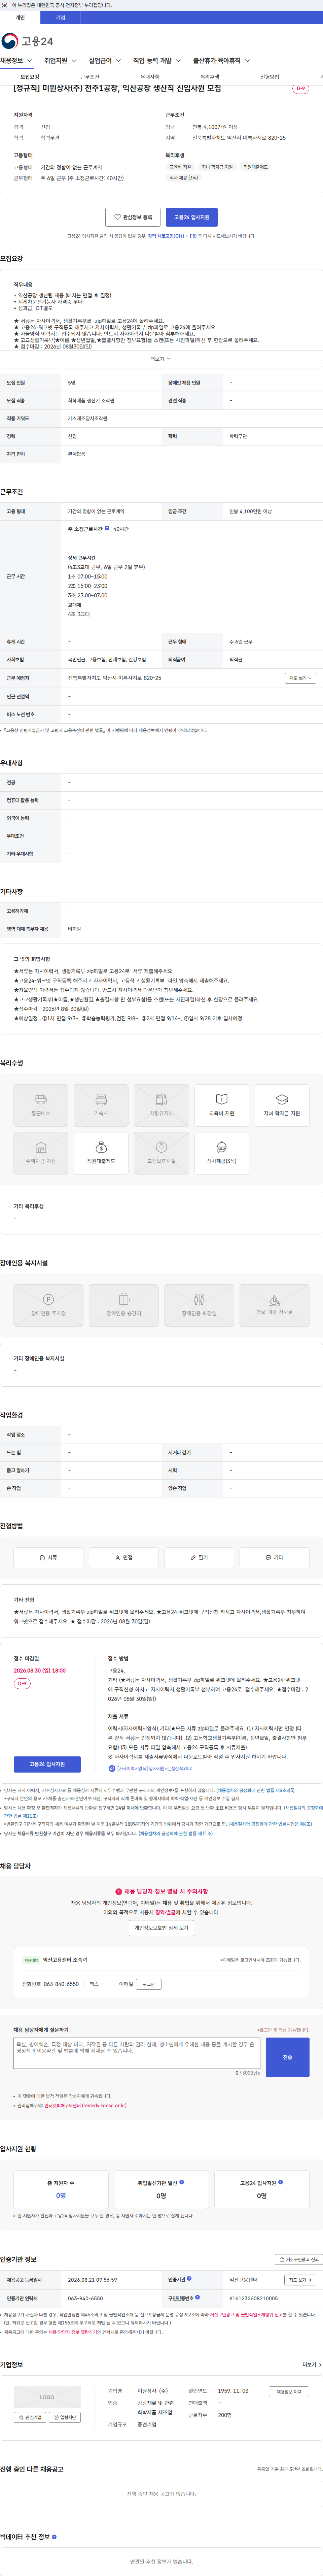This screenshot has height=2576, width=323.
Task: Click 고용24 입사지원 beside 관심정보 등록
Action: [x=192, y=217]
